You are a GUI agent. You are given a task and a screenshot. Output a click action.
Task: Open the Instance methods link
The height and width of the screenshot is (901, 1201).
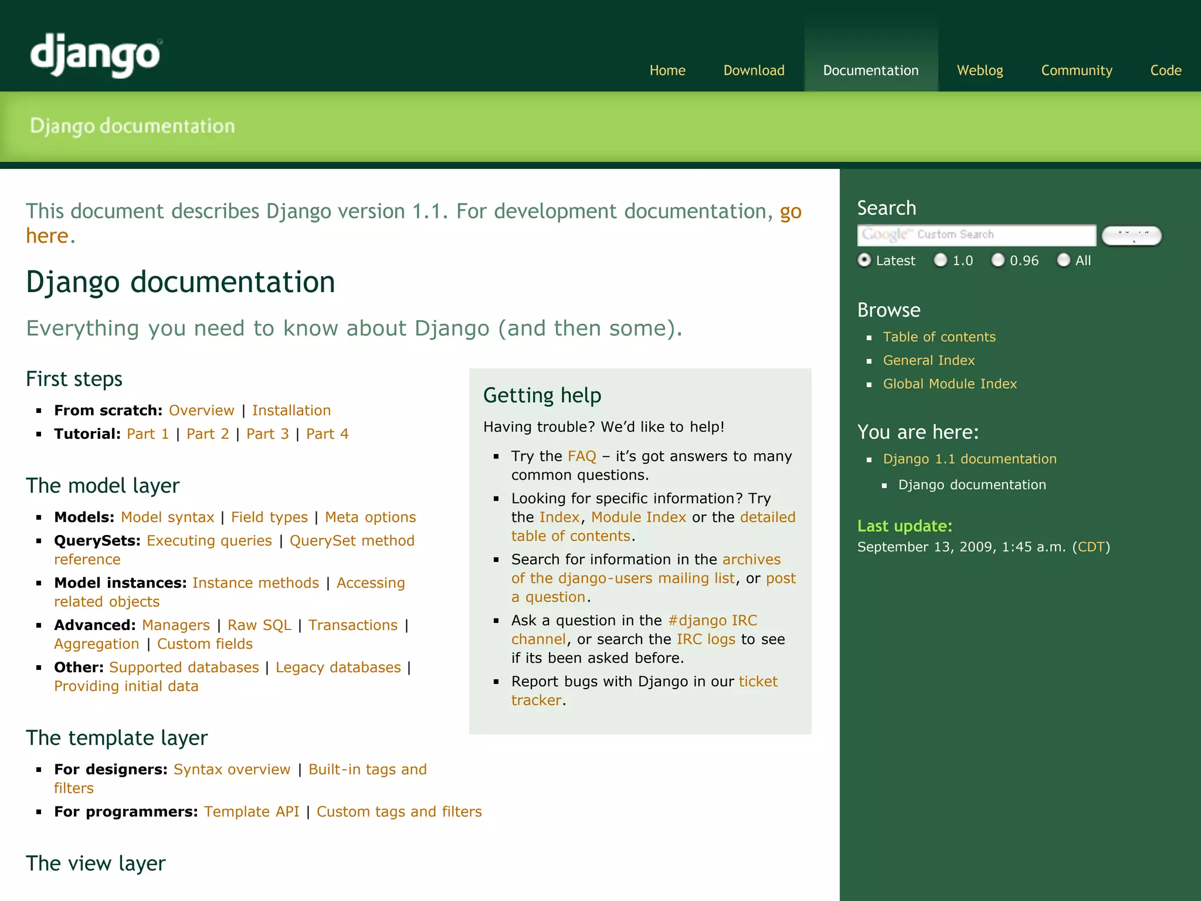point(256,582)
